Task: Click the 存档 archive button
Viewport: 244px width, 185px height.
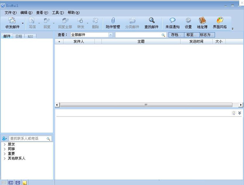Action: click(x=176, y=35)
